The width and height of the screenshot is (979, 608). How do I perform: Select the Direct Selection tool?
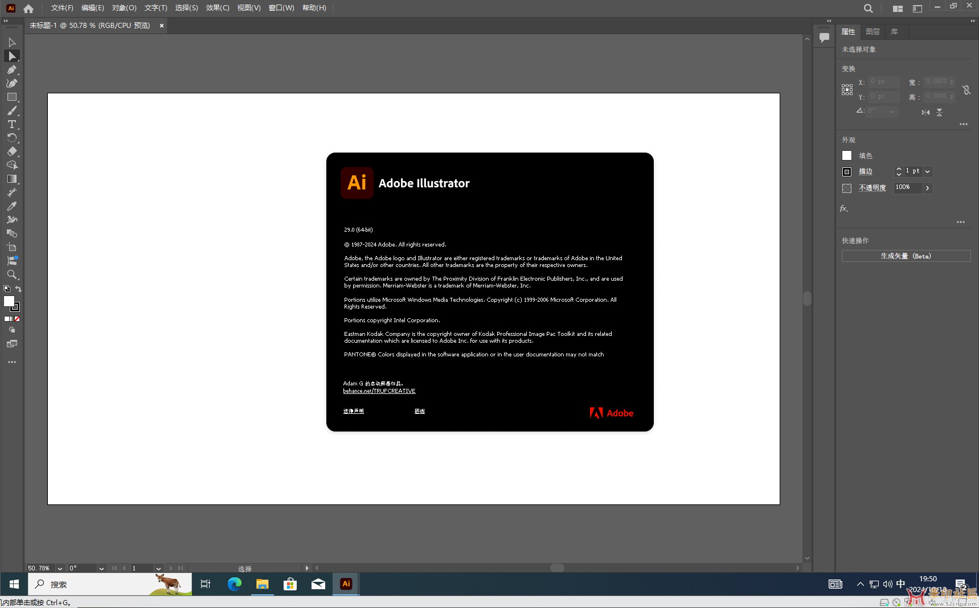(x=11, y=56)
